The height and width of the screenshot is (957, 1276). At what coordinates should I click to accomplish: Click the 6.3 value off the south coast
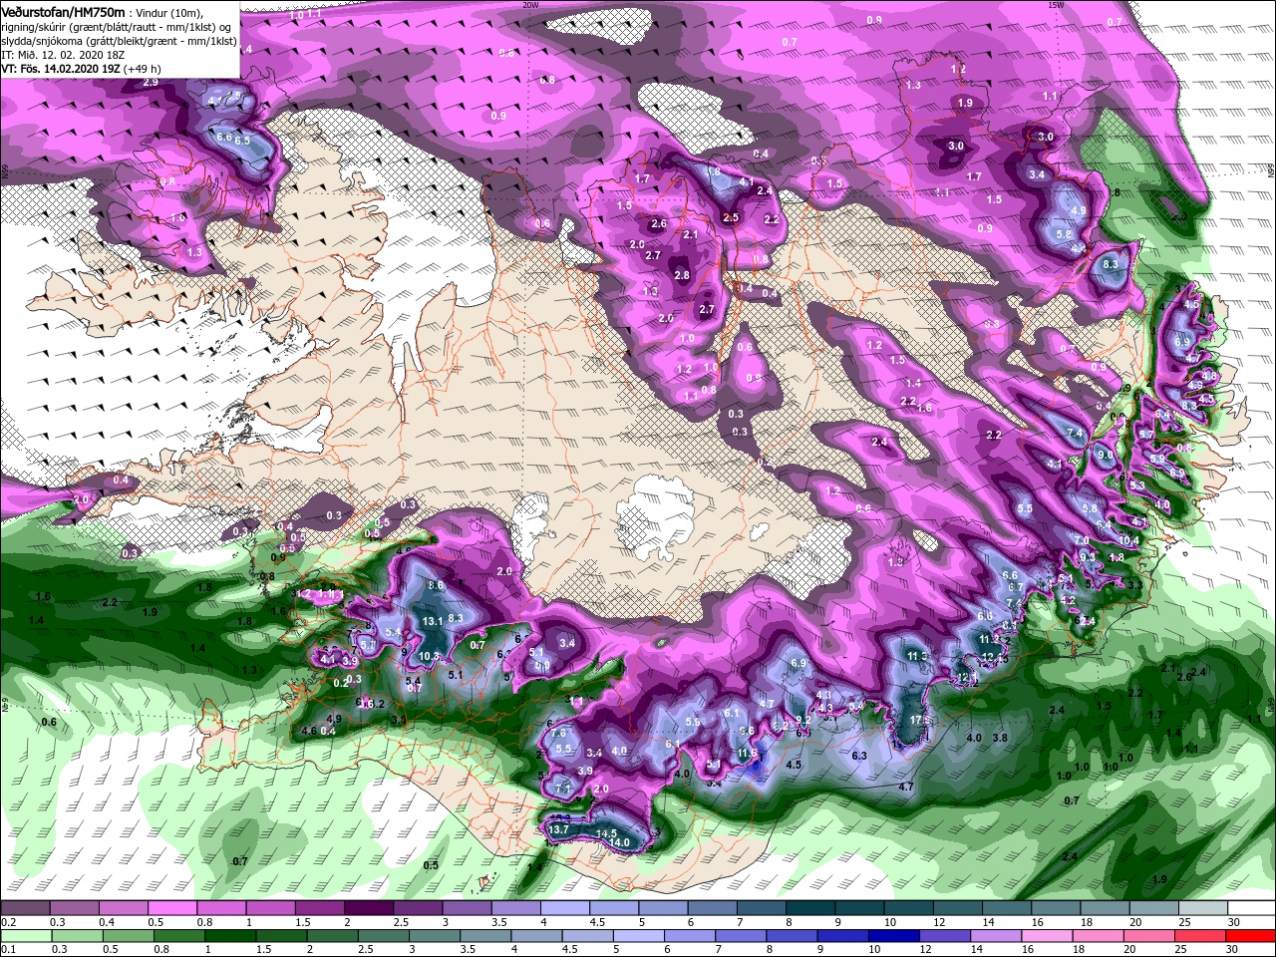tap(859, 756)
